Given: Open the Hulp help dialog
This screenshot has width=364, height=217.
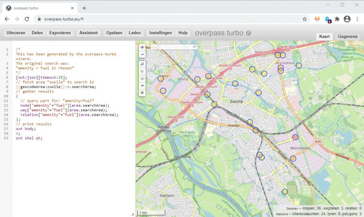Looking at the screenshot, I should tap(183, 33).
